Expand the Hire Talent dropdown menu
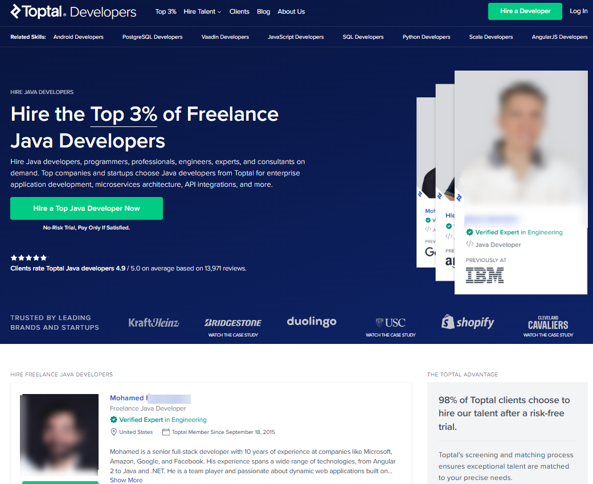The height and width of the screenshot is (484, 593). tap(202, 11)
